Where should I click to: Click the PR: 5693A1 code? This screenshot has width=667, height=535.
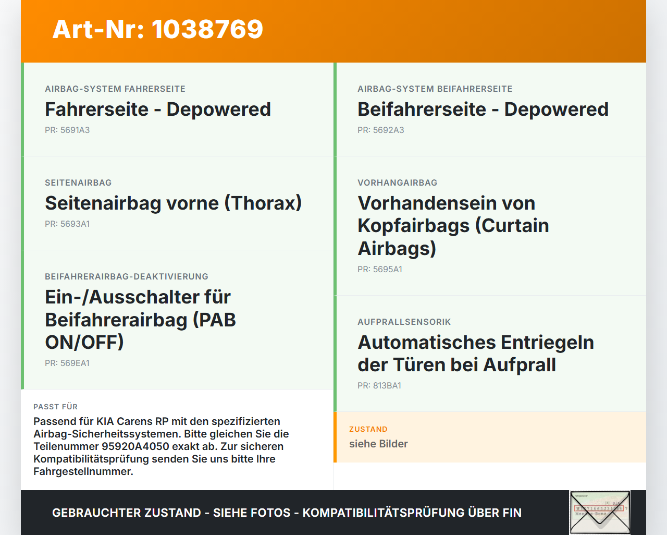click(67, 224)
